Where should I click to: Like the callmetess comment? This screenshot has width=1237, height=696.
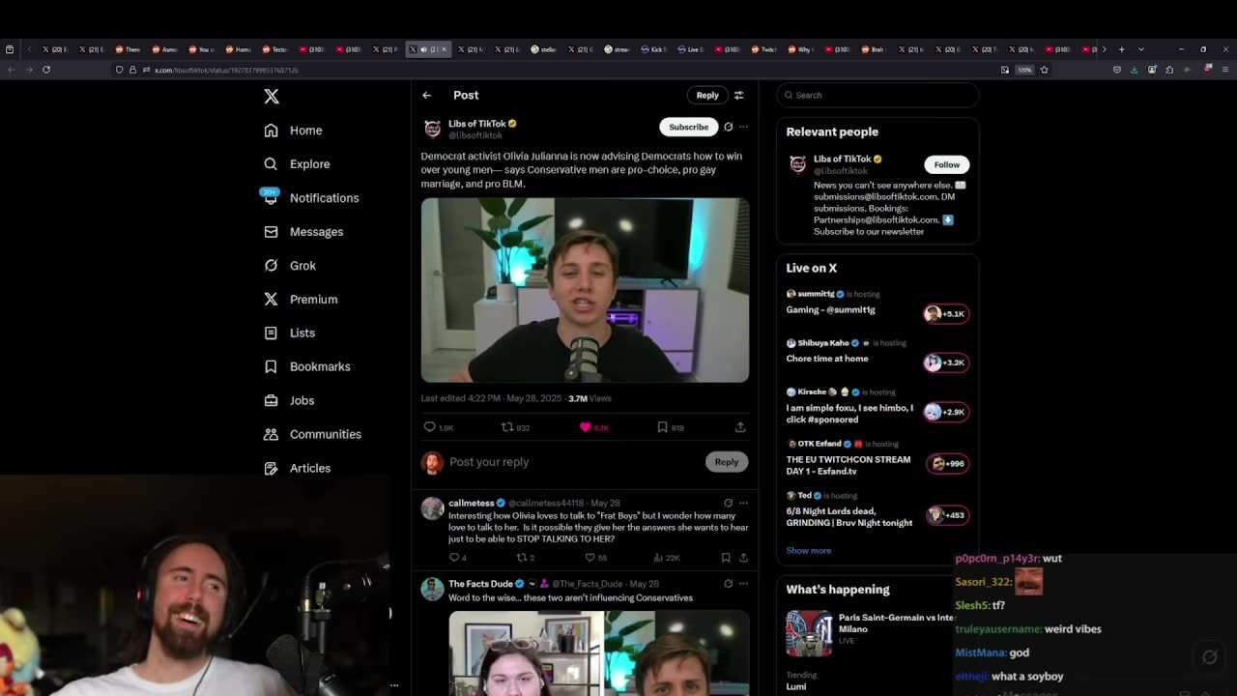[590, 557]
